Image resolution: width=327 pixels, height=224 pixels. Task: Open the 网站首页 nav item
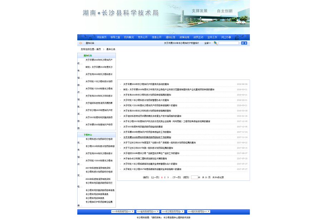[102, 37]
